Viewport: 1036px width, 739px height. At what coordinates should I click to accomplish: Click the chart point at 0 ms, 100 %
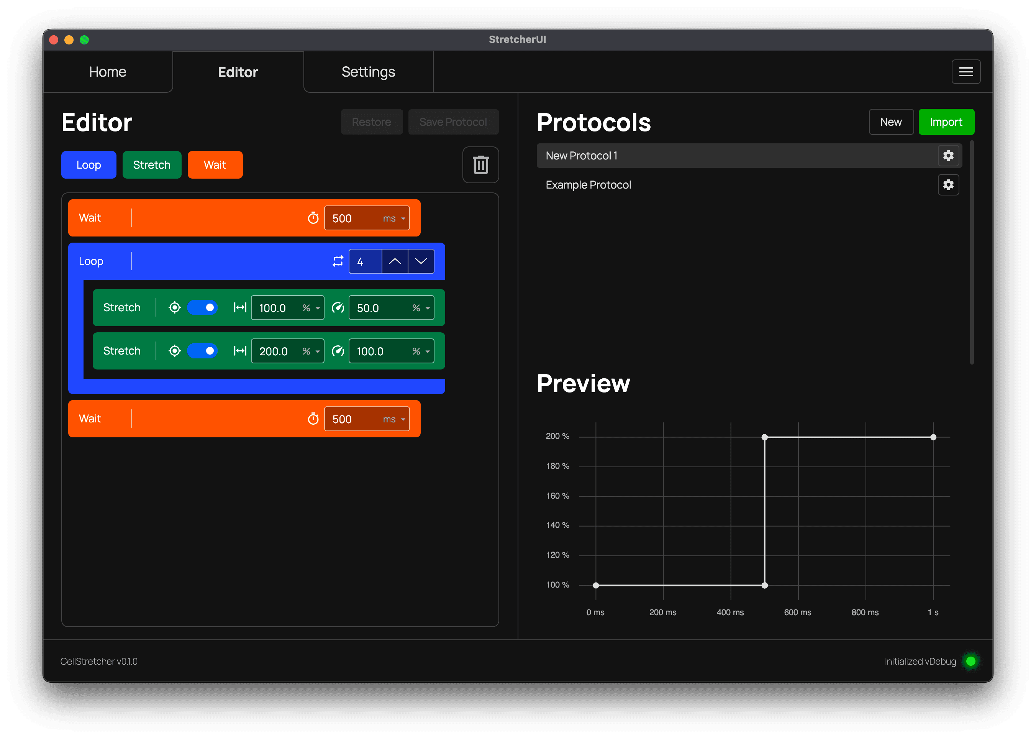click(x=596, y=585)
